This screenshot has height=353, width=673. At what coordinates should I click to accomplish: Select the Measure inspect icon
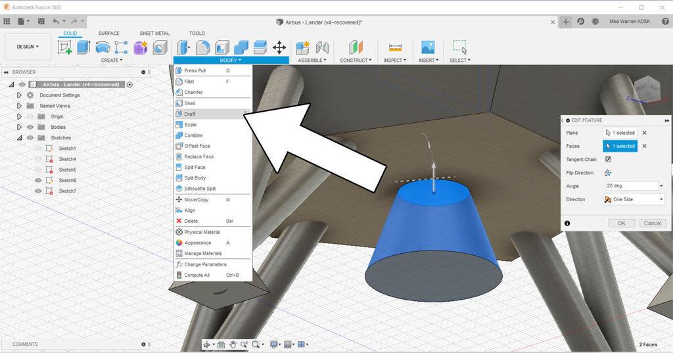pyautogui.click(x=395, y=47)
